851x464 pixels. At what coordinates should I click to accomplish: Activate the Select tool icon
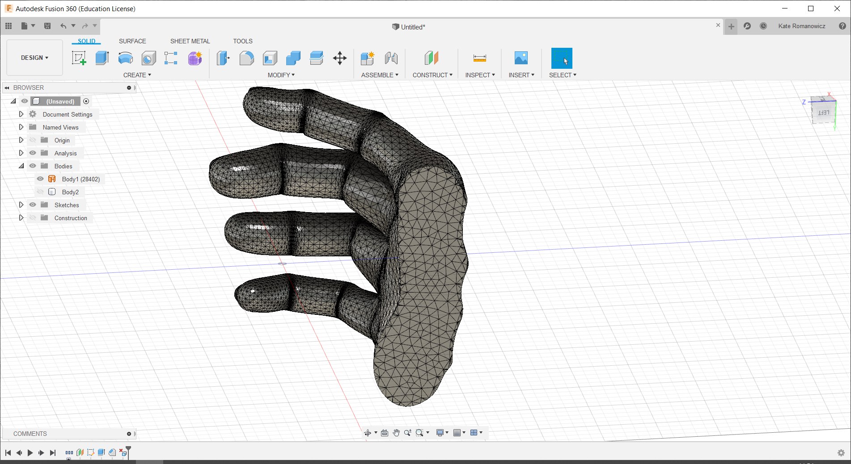[x=562, y=58]
